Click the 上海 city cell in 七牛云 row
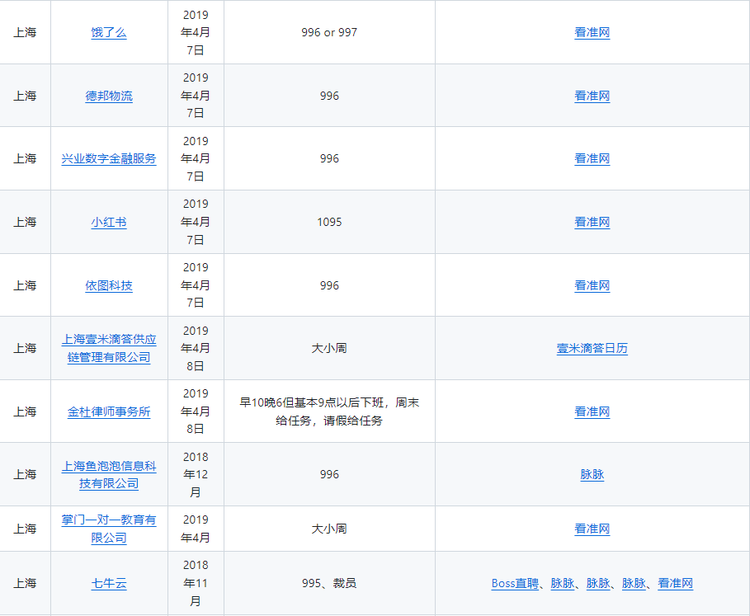 [25, 584]
